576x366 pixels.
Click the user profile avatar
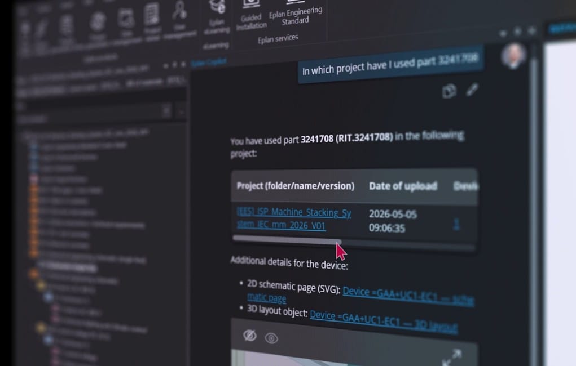[513, 56]
